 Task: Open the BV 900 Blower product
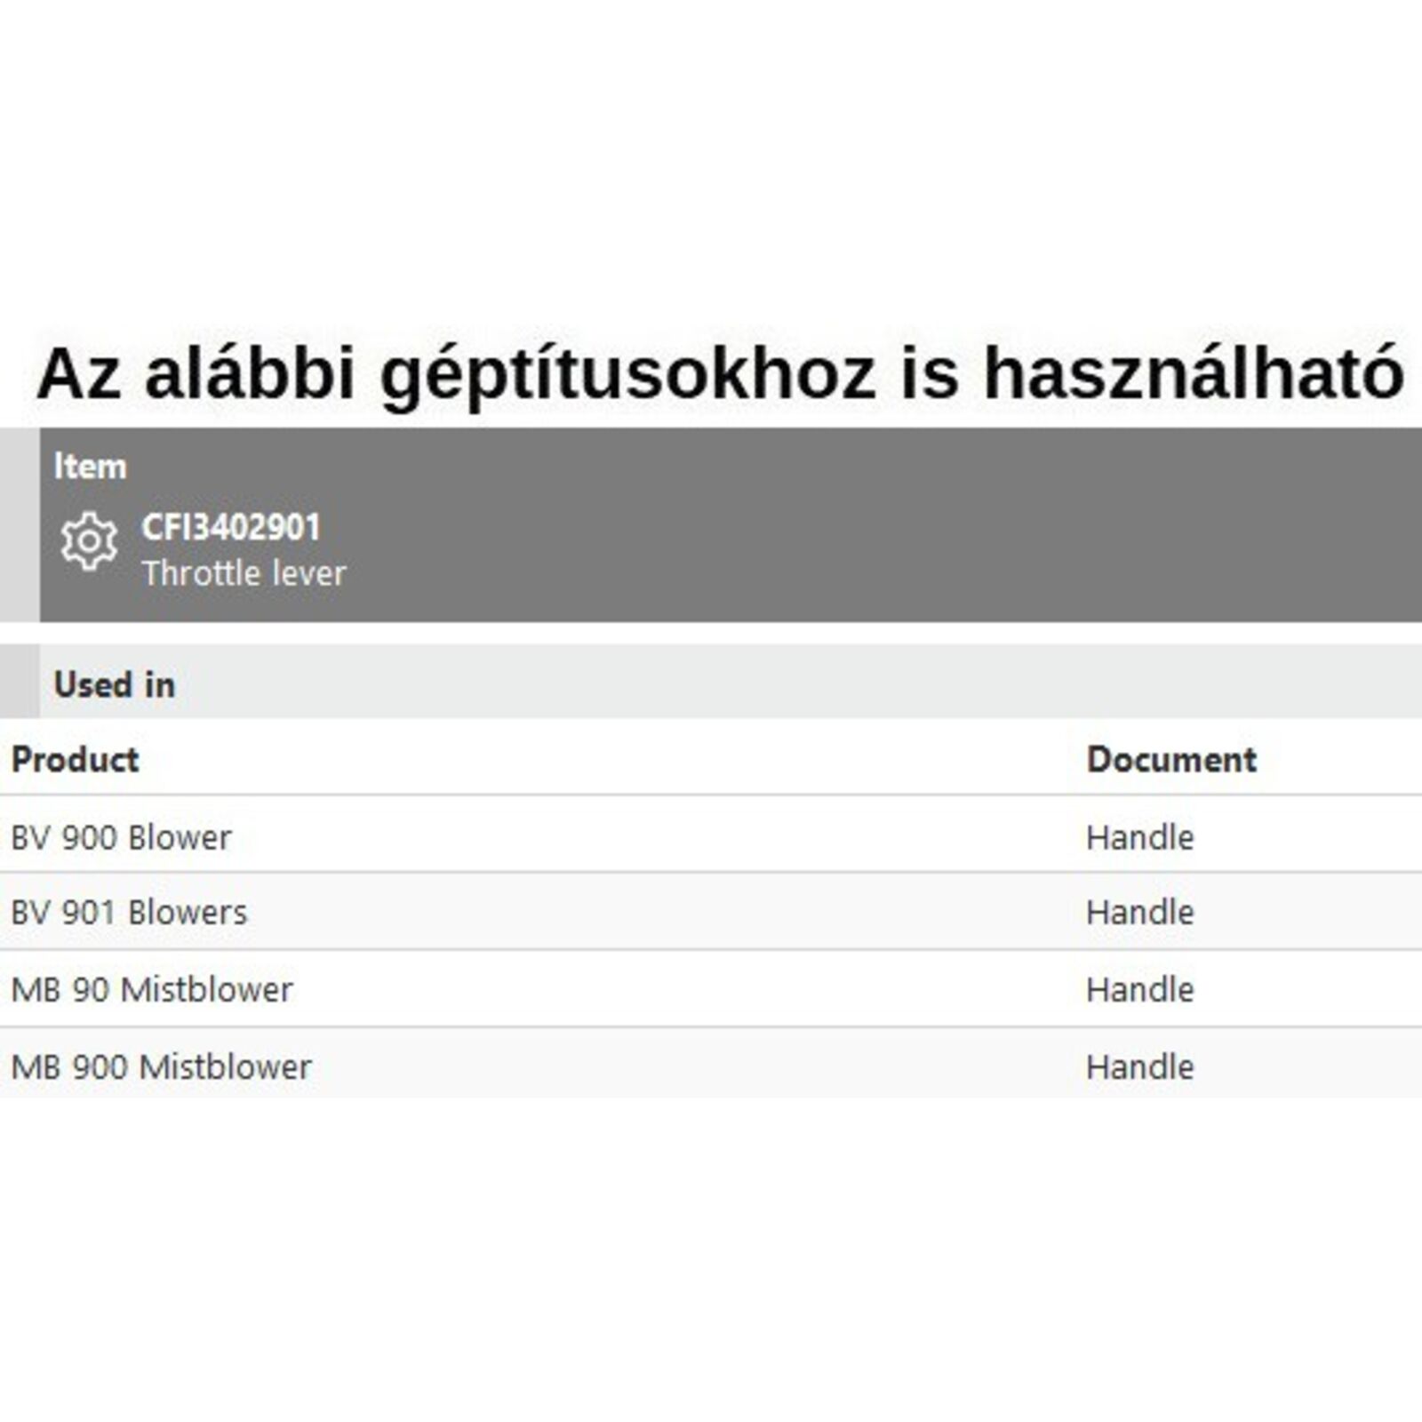pyautogui.click(x=121, y=837)
